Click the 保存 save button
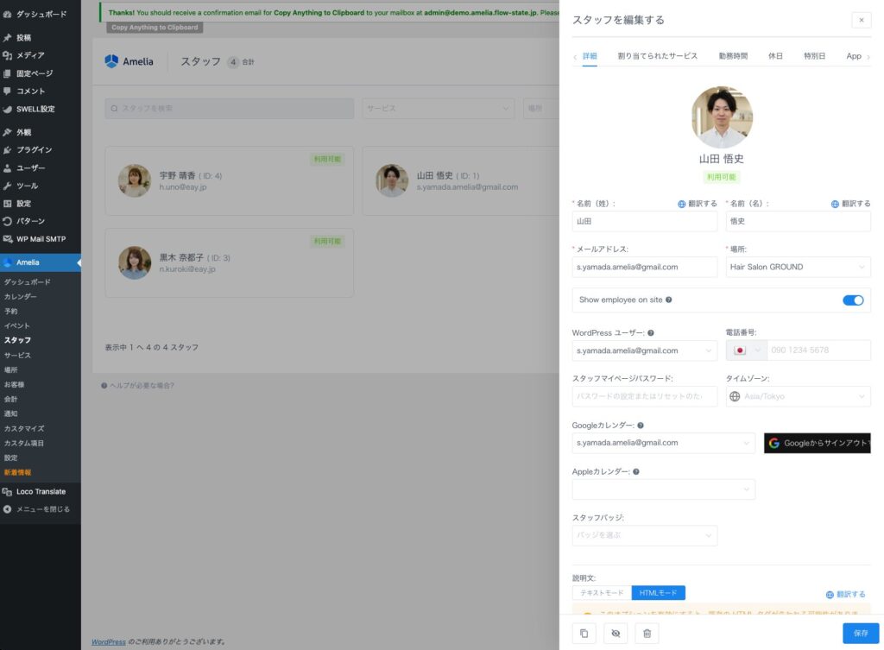884x650 pixels. point(860,634)
